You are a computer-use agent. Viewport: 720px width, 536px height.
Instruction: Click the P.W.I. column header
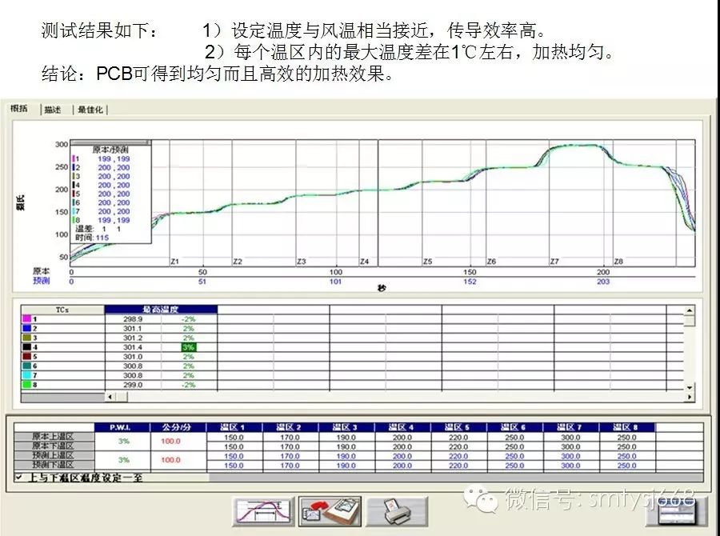[122, 427]
